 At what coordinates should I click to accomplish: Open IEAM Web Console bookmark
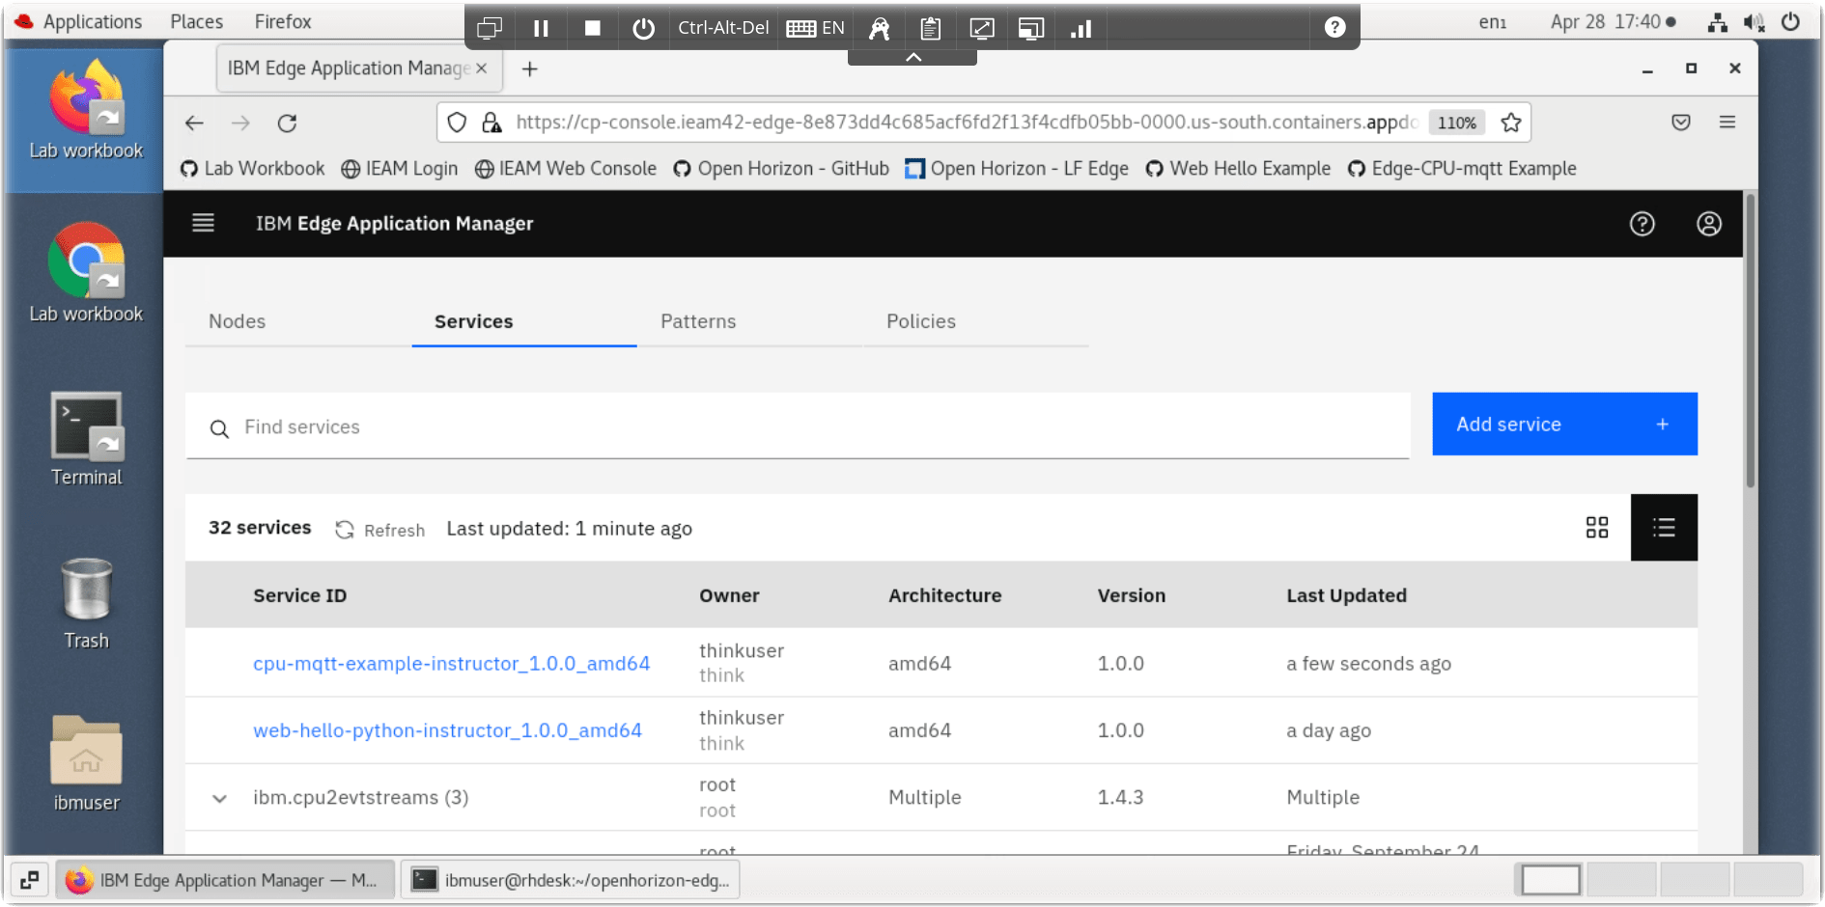coord(566,169)
